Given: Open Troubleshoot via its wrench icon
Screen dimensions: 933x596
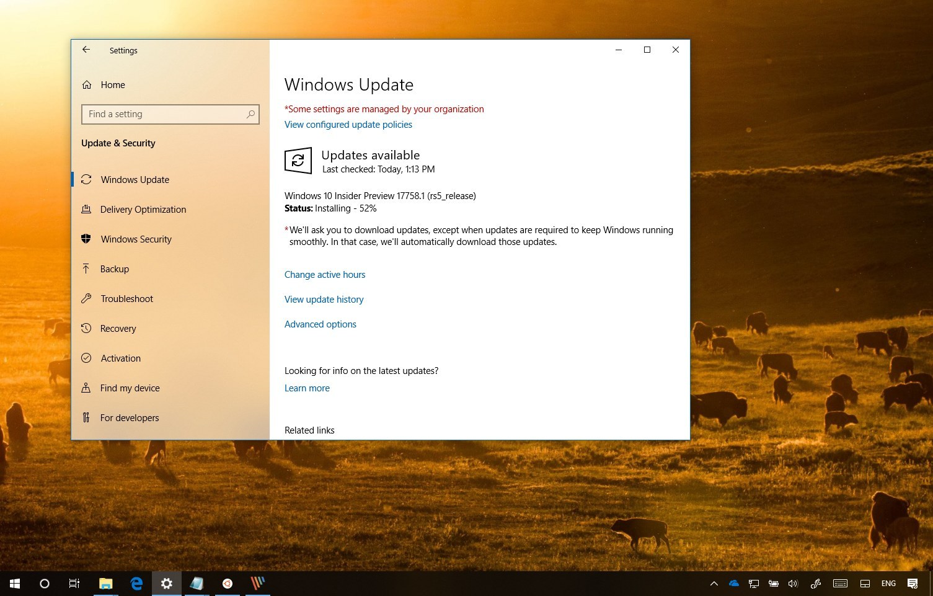Looking at the screenshot, I should click(87, 298).
